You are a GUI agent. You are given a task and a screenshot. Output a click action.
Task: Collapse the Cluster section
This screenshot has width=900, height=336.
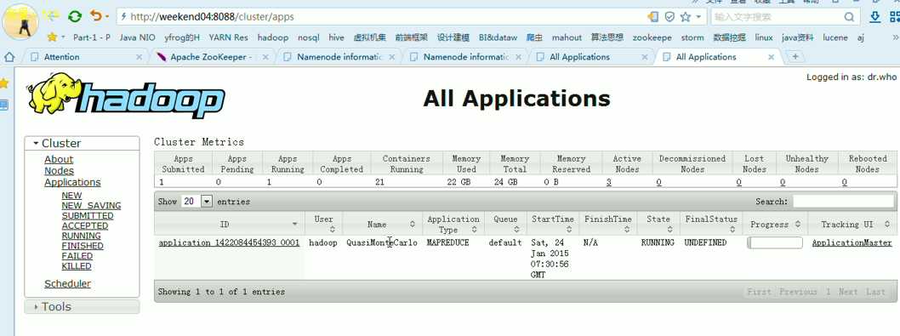(x=82, y=144)
